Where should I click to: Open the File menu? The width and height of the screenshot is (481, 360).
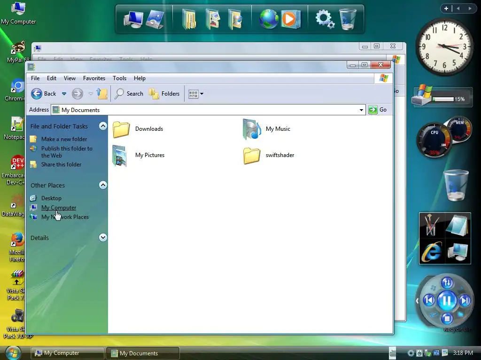pyautogui.click(x=35, y=78)
